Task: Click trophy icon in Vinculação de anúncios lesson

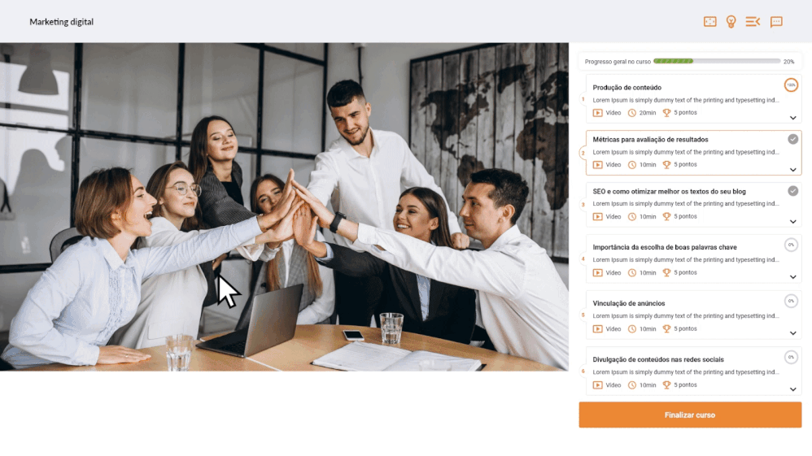Action: click(x=666, y=328)
